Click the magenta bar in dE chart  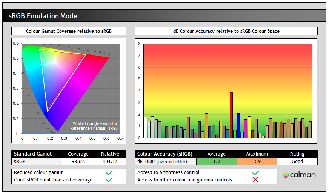246,129
